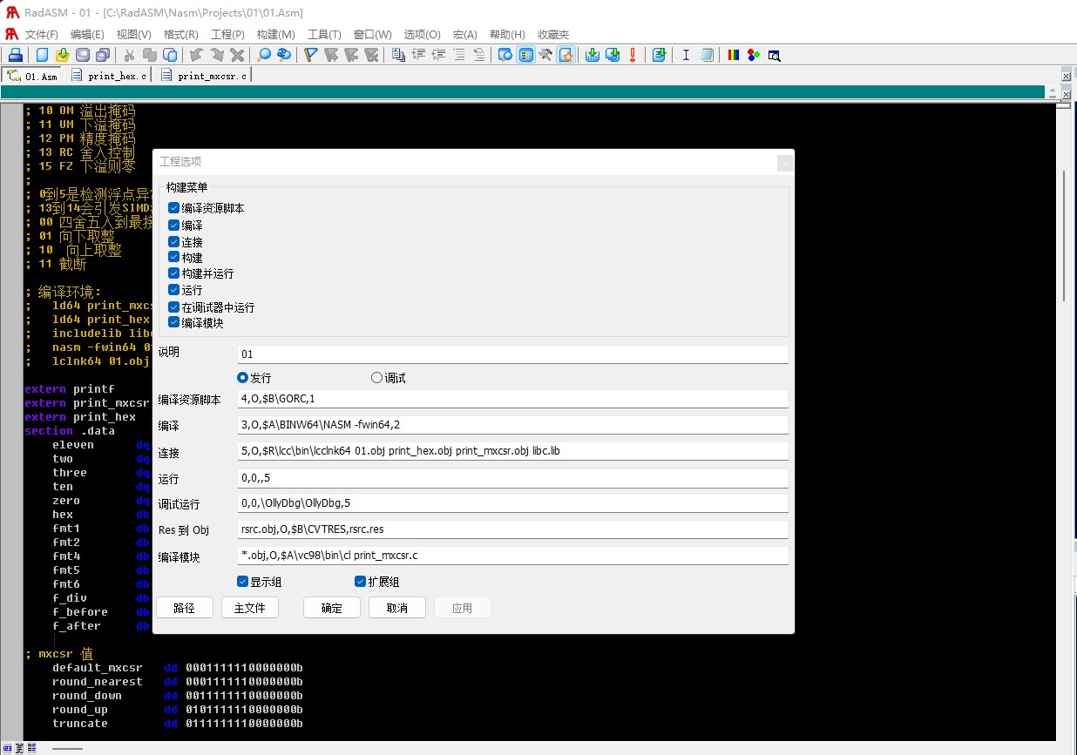Image resolution: width=1077 pixels, height=755 pixels.
Task: Click the window magnifier inspect icon
Action: [774, 55]
